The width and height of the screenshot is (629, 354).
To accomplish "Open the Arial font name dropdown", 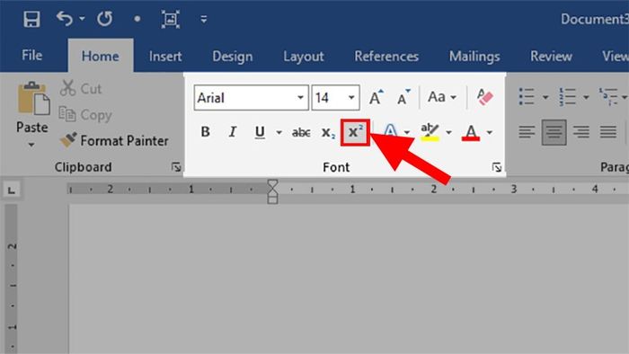I will click(300, 97).
